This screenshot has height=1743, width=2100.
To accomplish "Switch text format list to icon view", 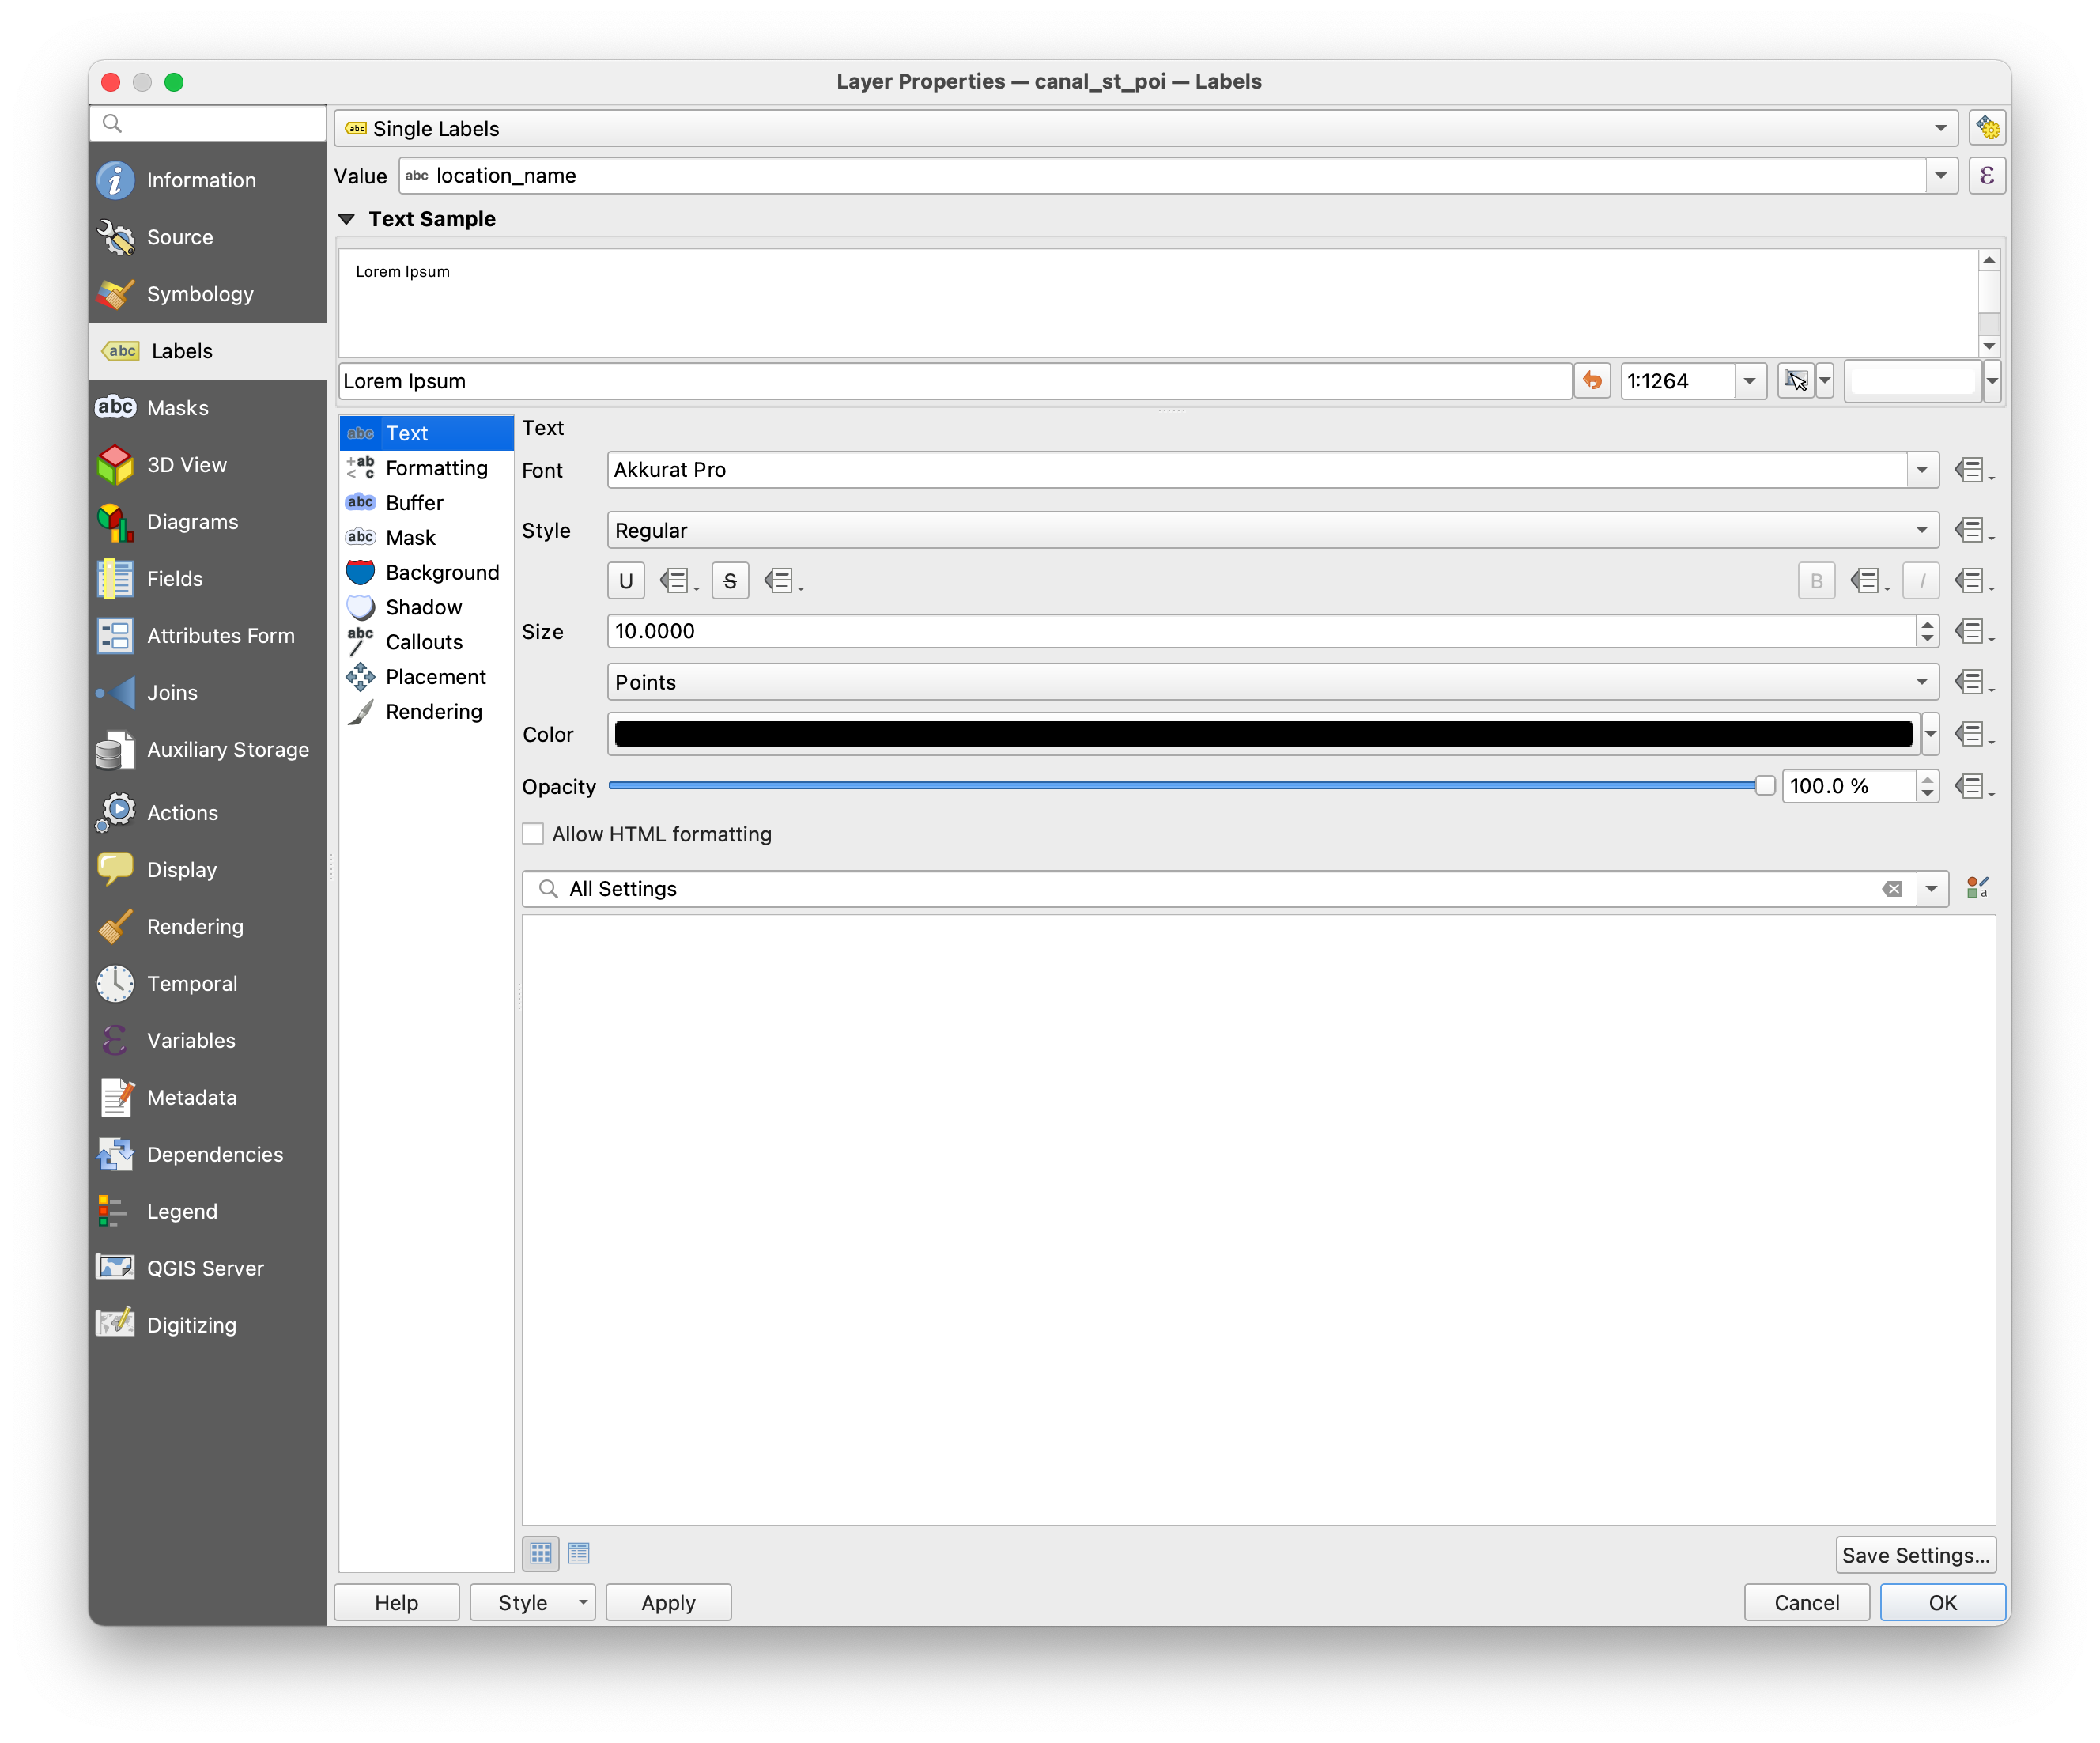I will coord(540,1553).
